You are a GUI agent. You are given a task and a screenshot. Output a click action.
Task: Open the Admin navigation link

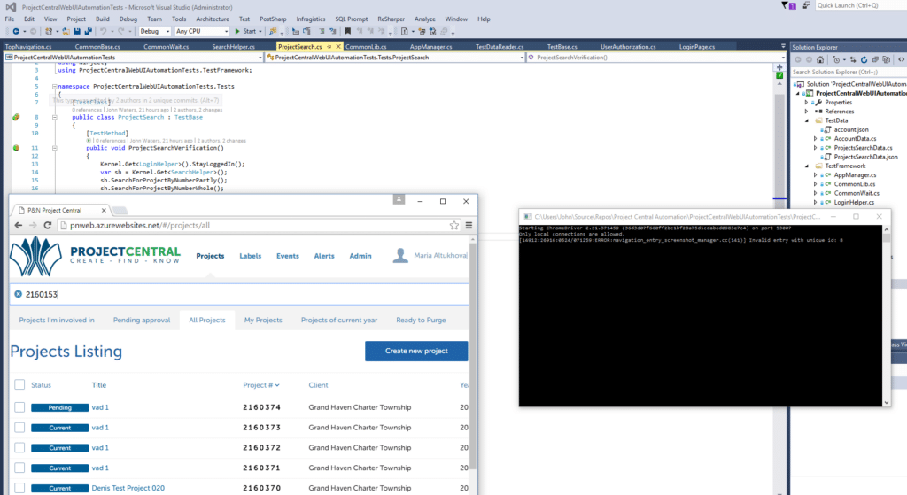point(360,256)
